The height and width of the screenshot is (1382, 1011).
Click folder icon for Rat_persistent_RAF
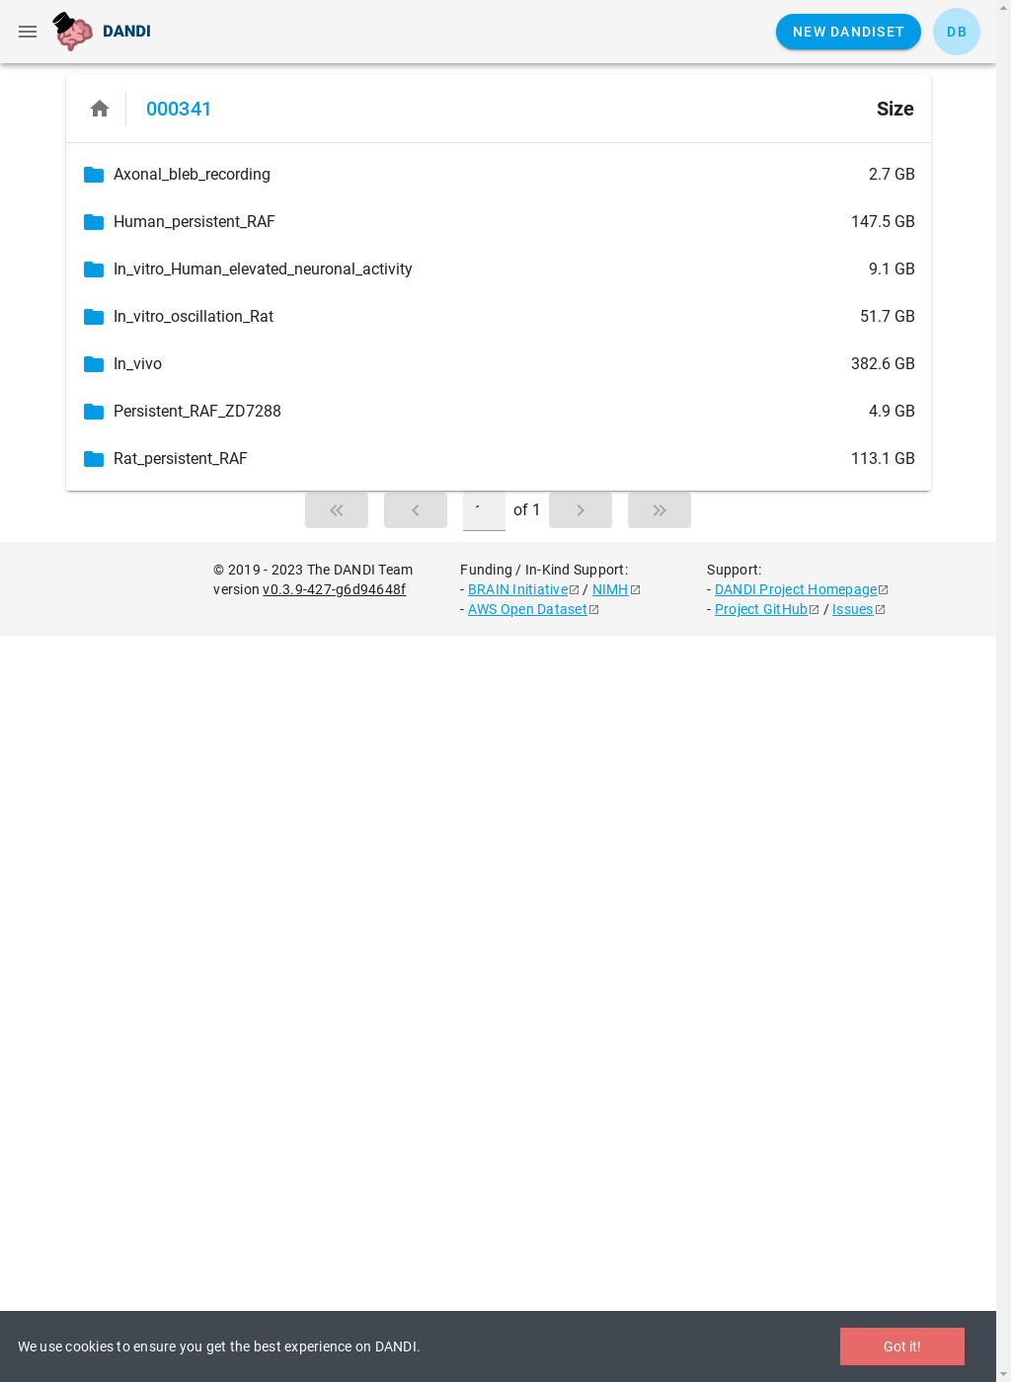94,459
